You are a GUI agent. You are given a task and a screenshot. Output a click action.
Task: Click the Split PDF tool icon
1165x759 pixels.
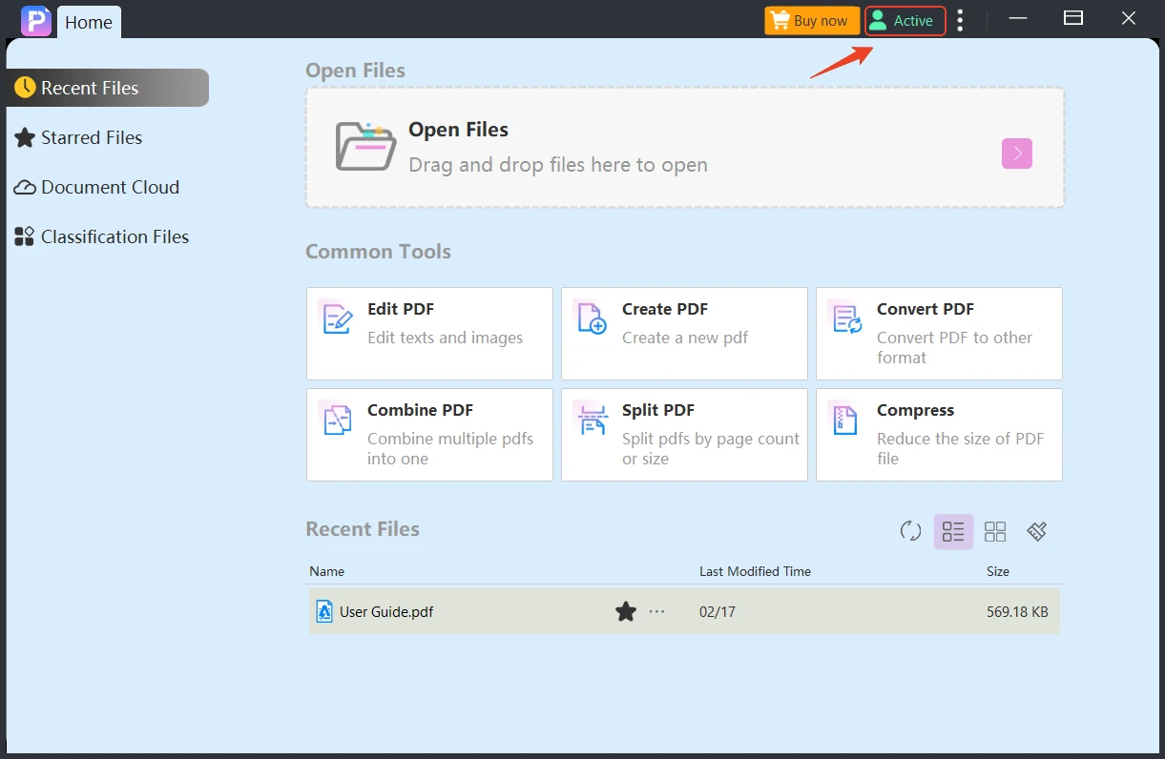click(592, 419)
